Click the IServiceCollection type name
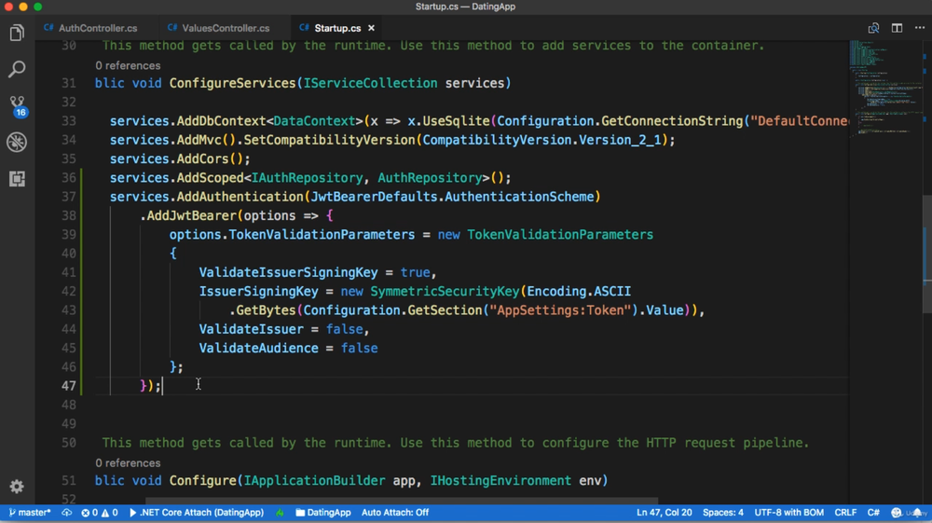This screenshot has height=523, width=932. point(370,83)
